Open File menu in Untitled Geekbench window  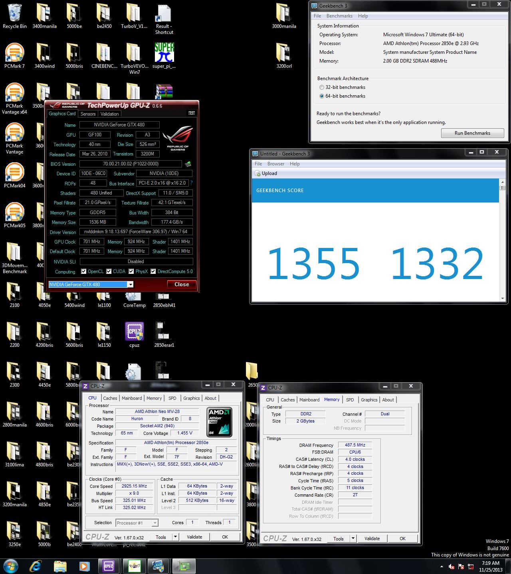click(258, 164)
